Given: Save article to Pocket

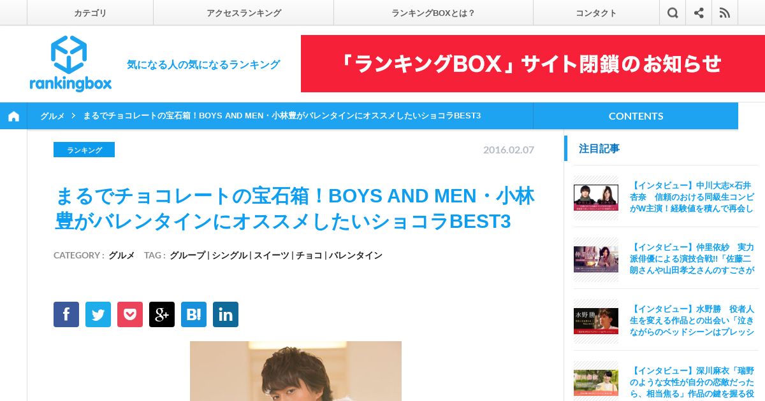Looking at the screenshot, I should tap(130, 314).
